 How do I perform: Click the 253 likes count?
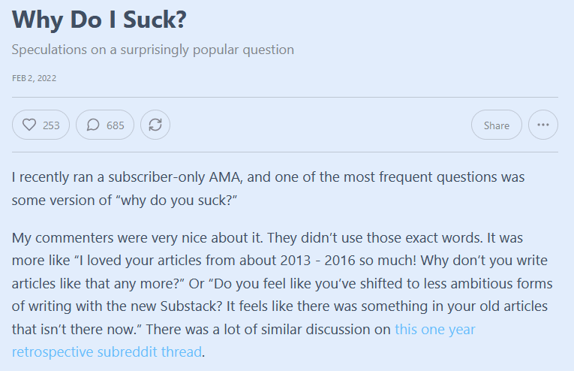(x=51, y=125)
